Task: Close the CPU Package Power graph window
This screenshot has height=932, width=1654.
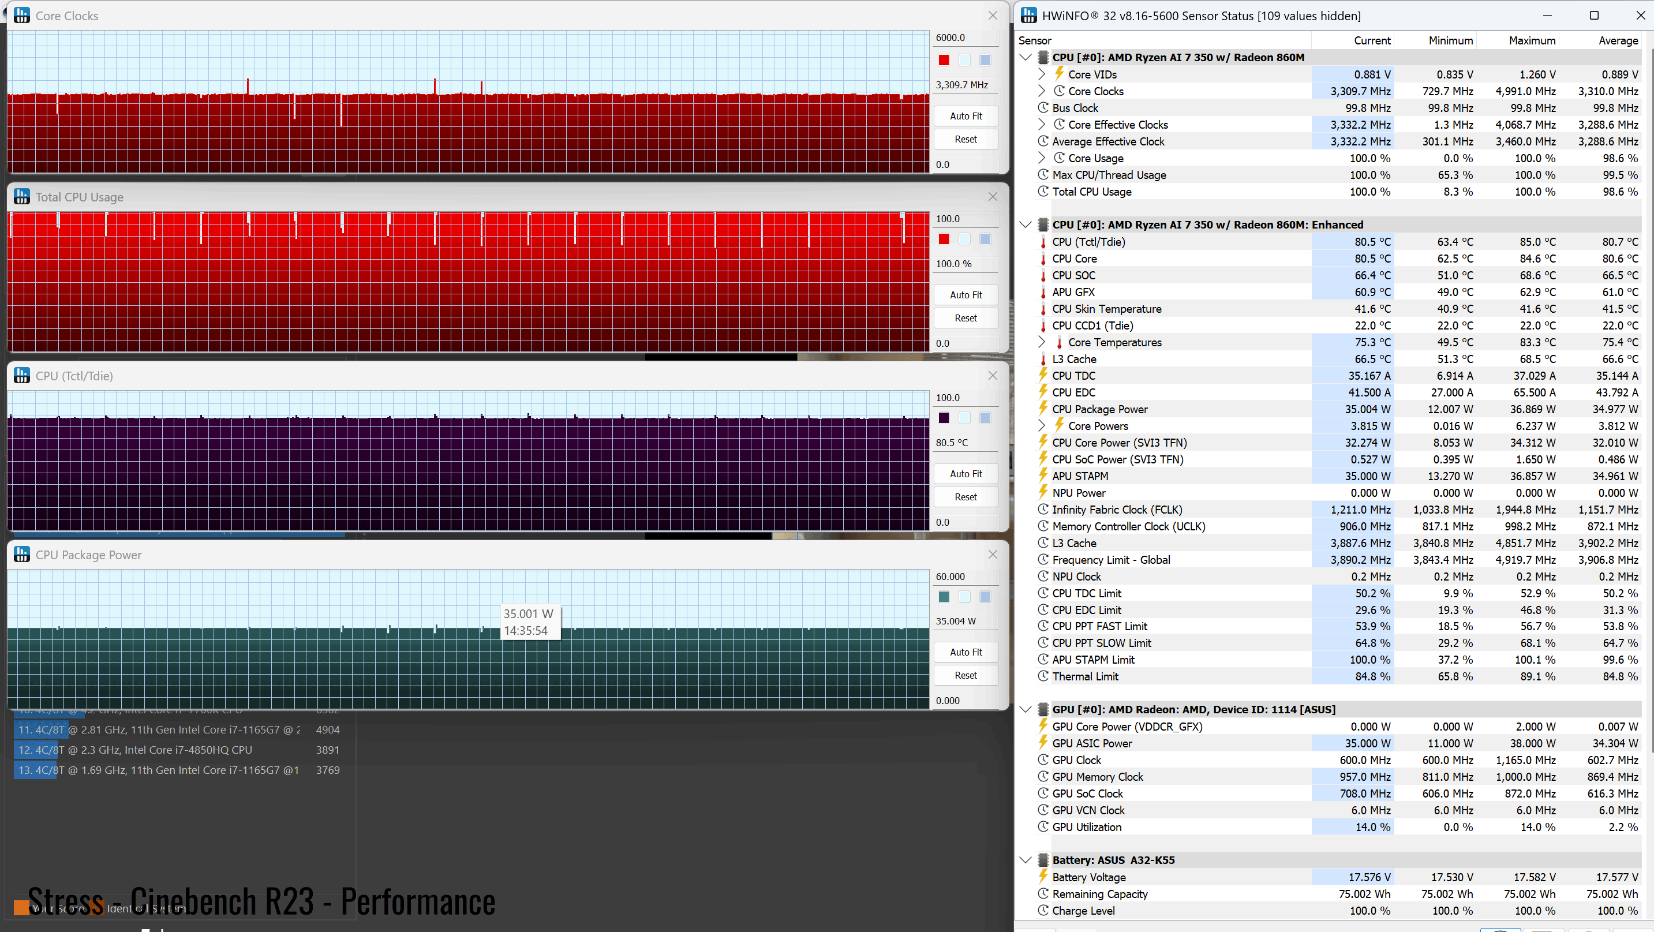Action: point(993,554)
